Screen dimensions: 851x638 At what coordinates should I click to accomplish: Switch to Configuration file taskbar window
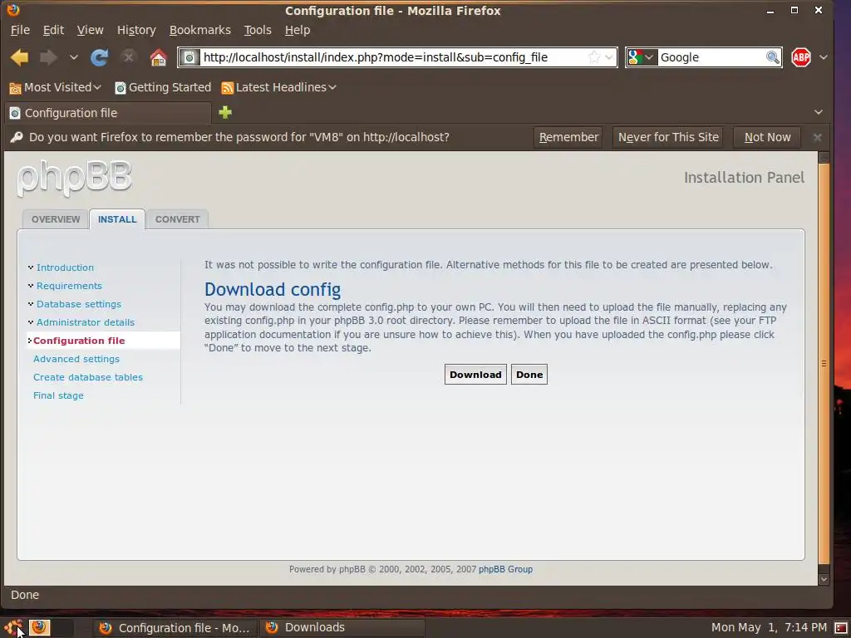[x=174, y=628]
